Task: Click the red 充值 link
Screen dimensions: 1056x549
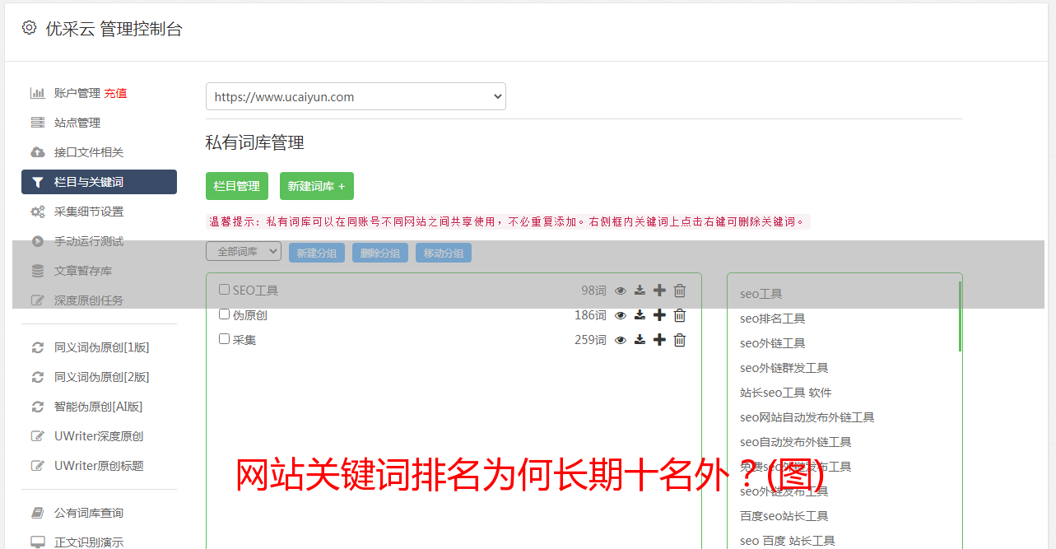Action: coord(115,93)
